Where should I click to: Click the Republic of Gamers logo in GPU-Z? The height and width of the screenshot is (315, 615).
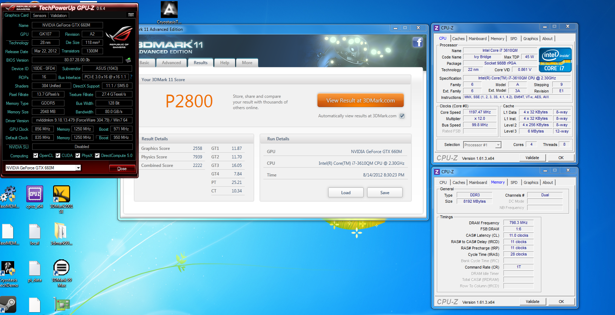119,36
